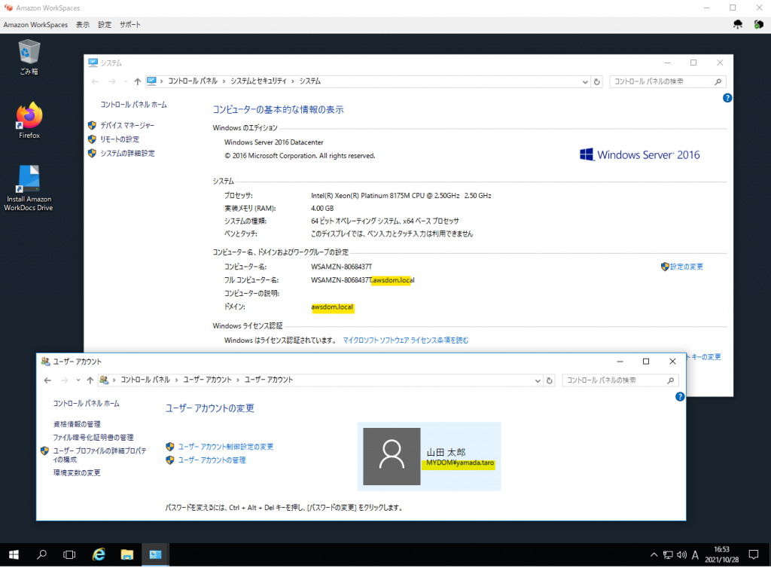This screenshot has width=771, height=568.
Task: Click the up arrow in ユーザー アカウント window
Action: coord(90,380)
